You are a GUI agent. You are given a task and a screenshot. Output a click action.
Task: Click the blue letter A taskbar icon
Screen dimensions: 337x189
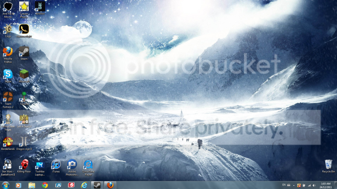[x=58, y=185]
